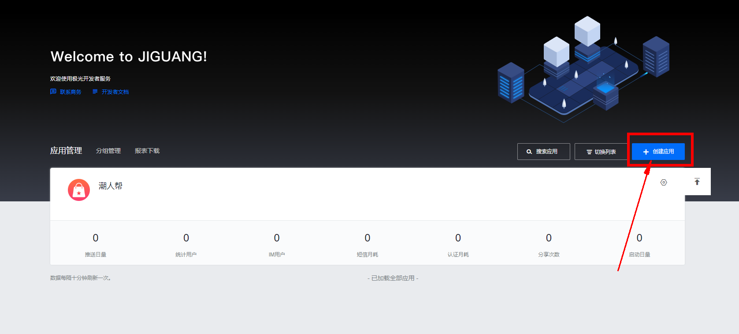Image resolution: width=739 pixels, height=334 pixels.
Task: Open app settings via hexagon gear icon
Action: click(x=664, y=182)
